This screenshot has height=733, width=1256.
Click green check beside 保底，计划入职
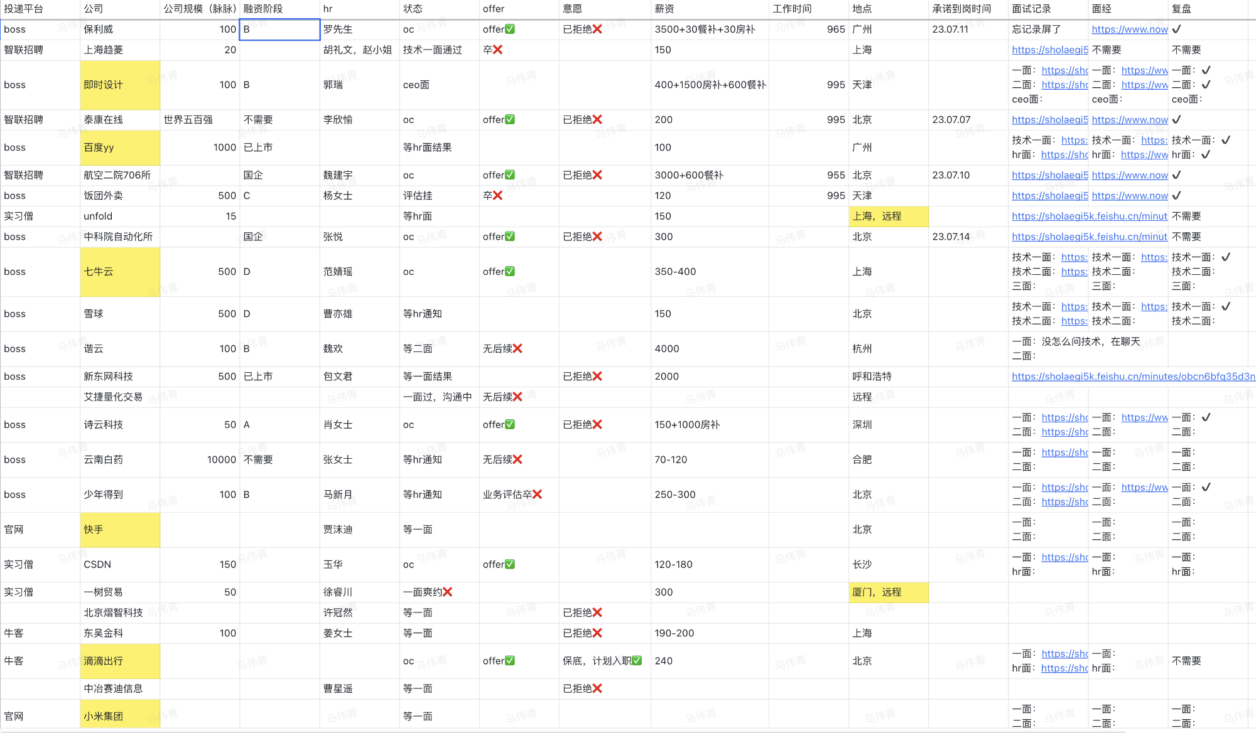[637, 661]
